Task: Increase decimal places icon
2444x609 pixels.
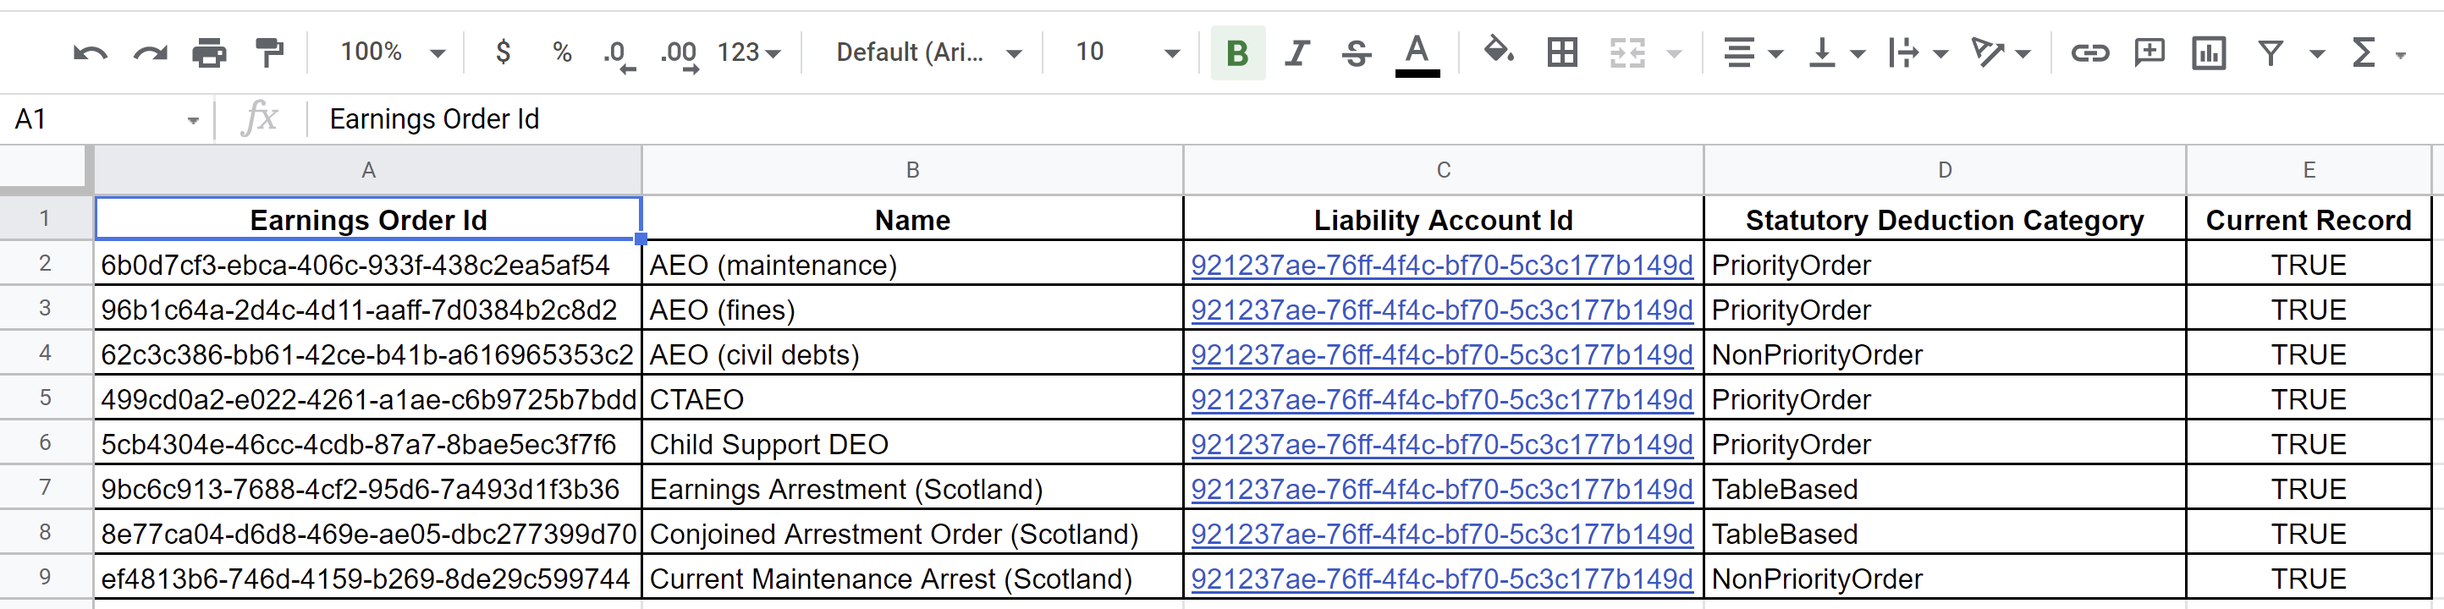Action: tap(680, 54)
